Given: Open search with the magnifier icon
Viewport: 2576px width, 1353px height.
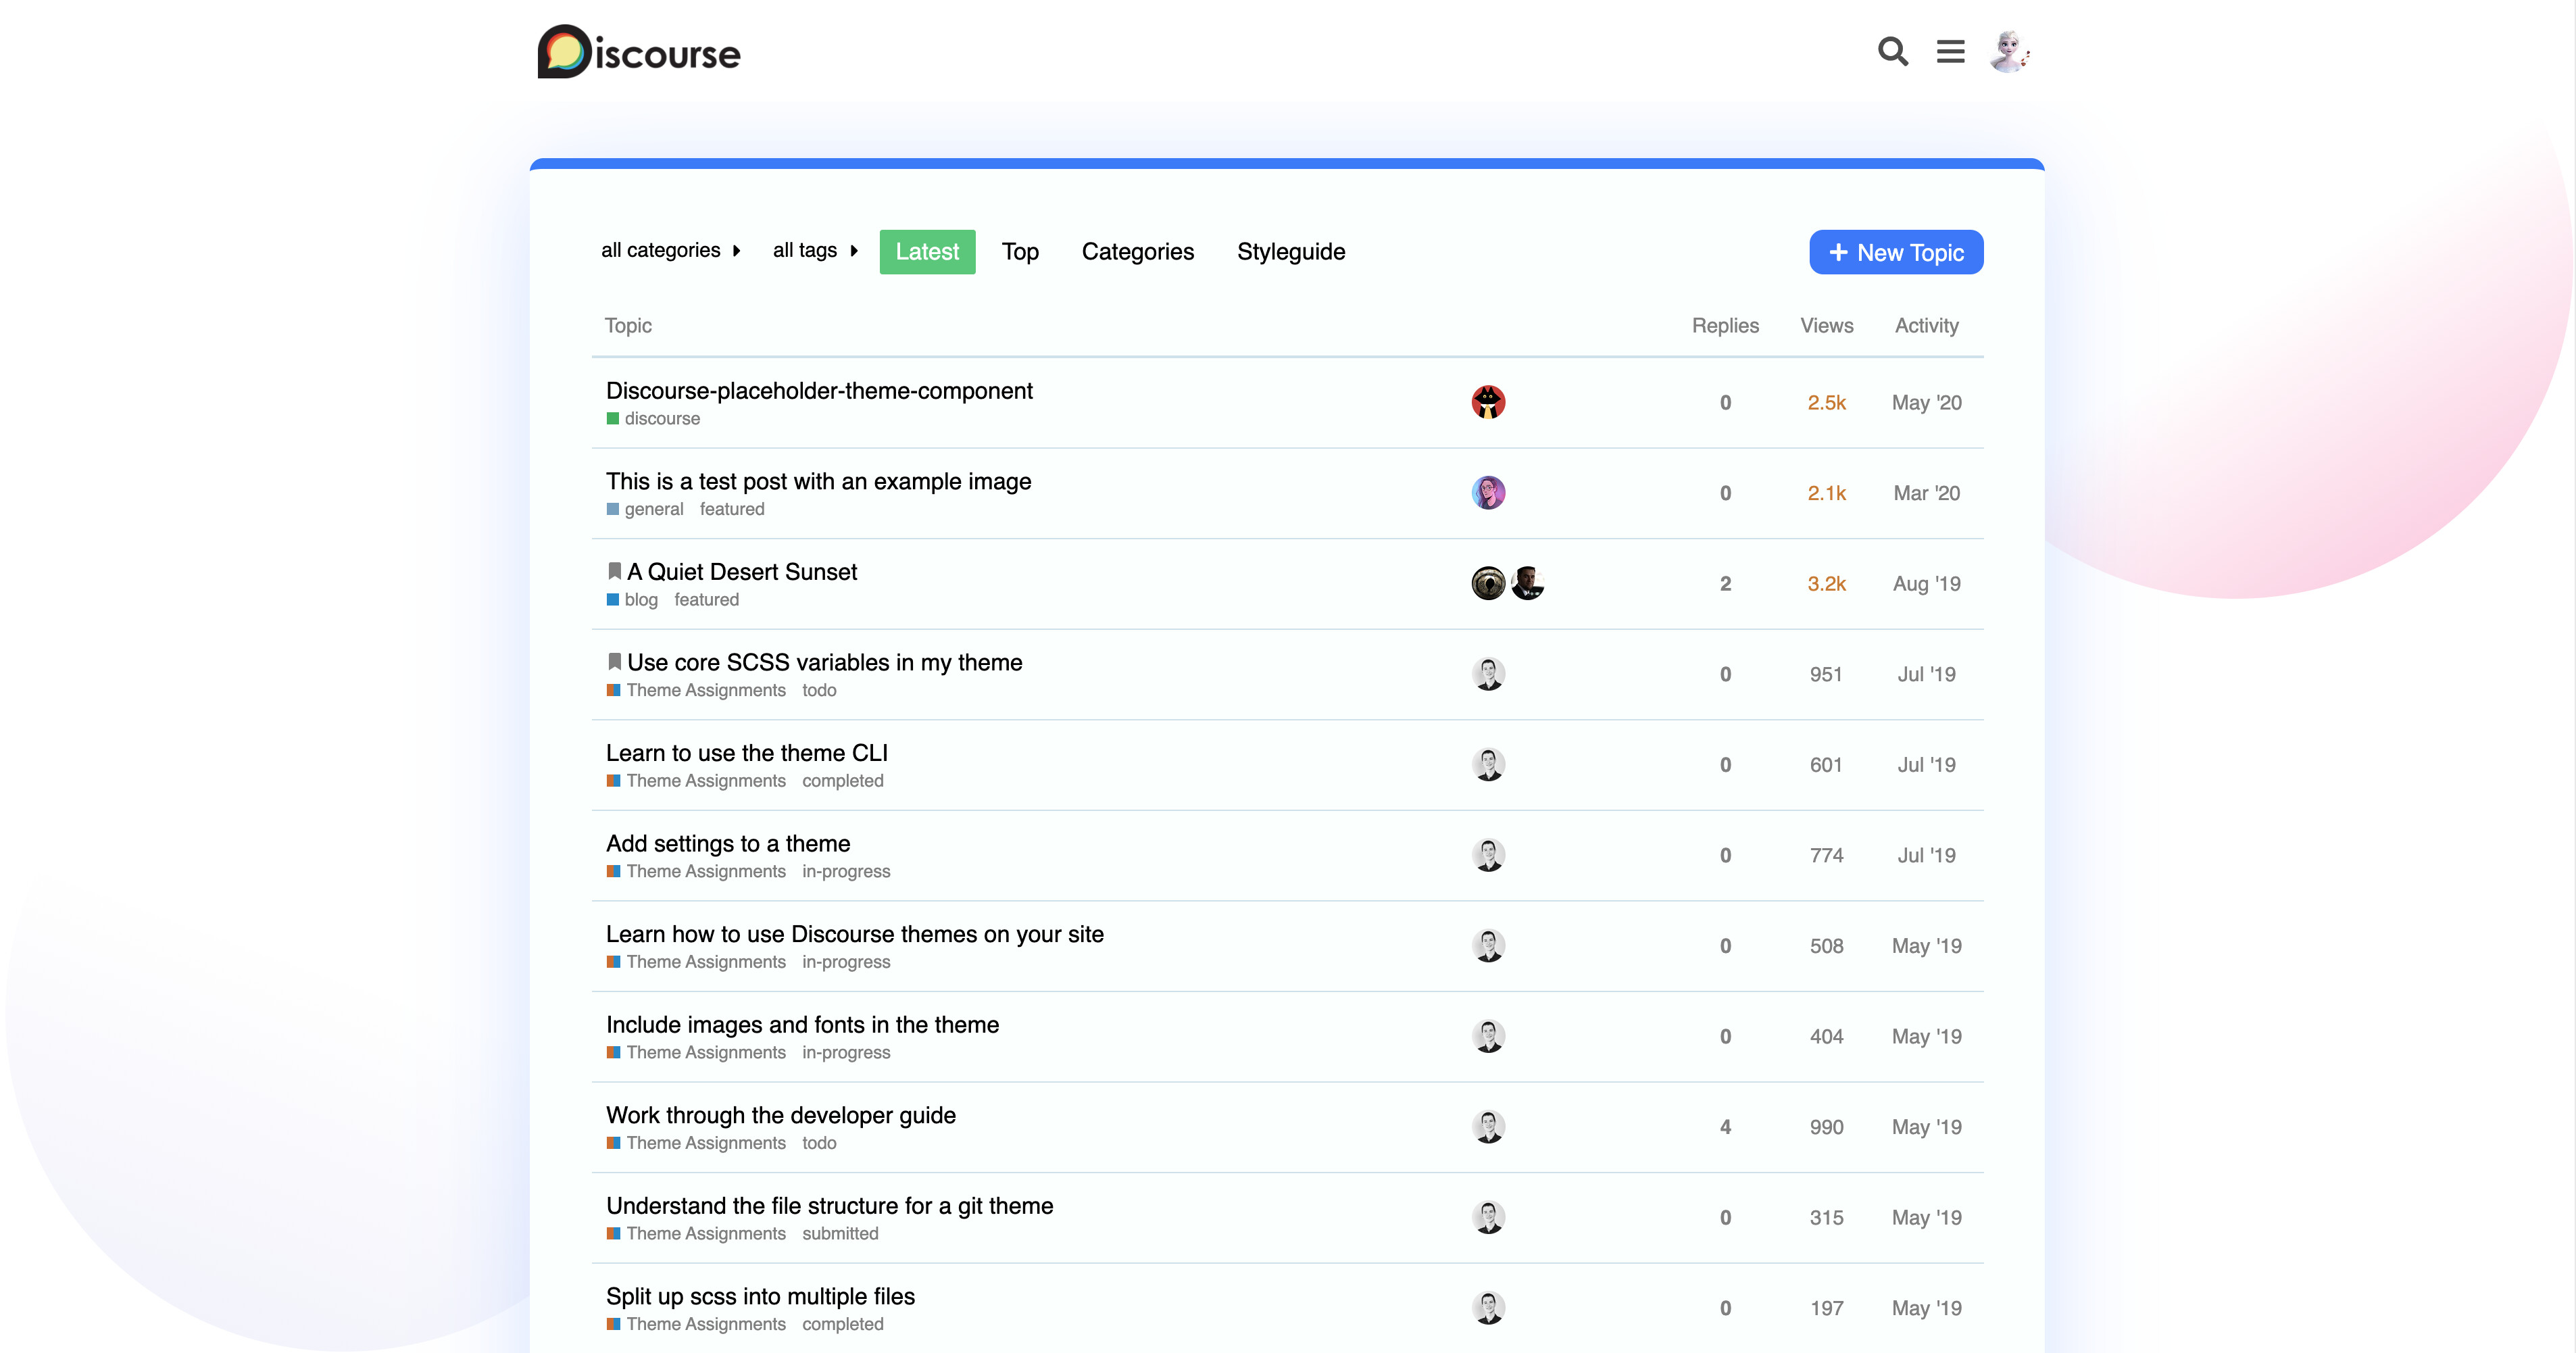Looking at the screenshot, I should pos(1892,51).
